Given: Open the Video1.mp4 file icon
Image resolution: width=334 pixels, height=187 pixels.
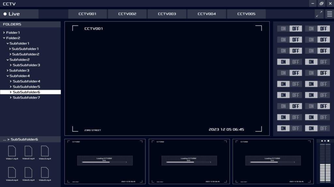Looking at the screenshot, I should [12, 151].
